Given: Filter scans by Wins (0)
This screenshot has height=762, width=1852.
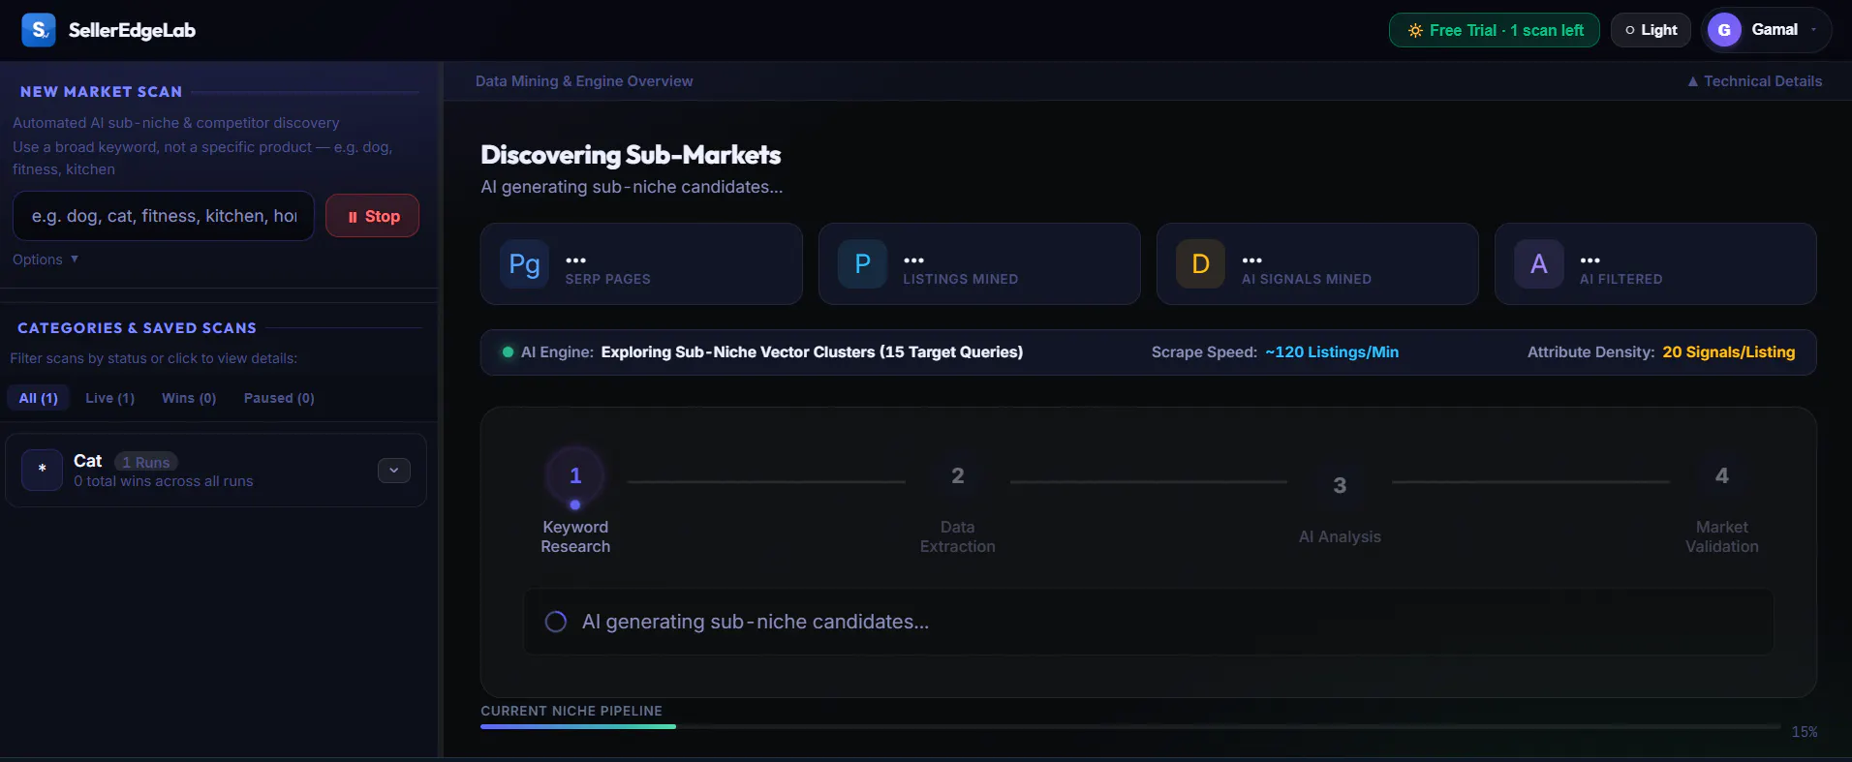Looking at the screenshot, I should 189,398.
